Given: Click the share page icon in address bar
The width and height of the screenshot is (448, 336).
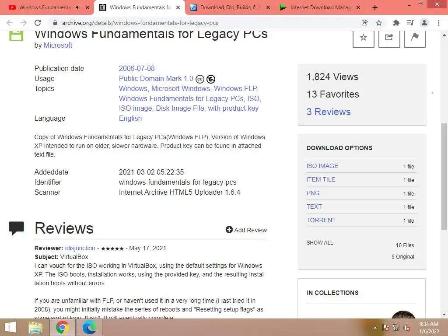Looking at the screenshot, I should coord(364,23).
